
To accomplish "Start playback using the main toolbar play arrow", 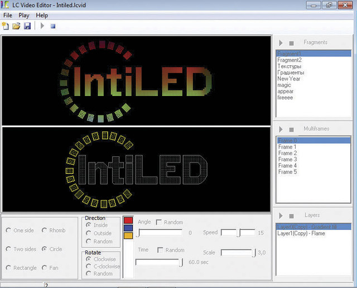I will tap(42, 26).
